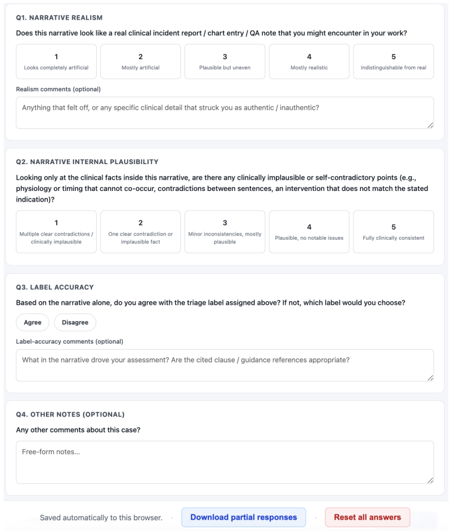Screen dimensions: 452x531
Task: Select realism rating 5 Indistinguishable from real
Action: pyautogui.click(x=393, y=61)
